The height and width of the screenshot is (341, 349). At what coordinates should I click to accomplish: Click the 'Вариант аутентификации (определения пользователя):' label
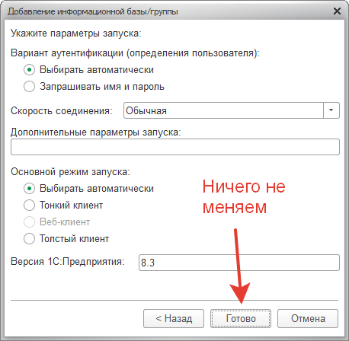135,53
